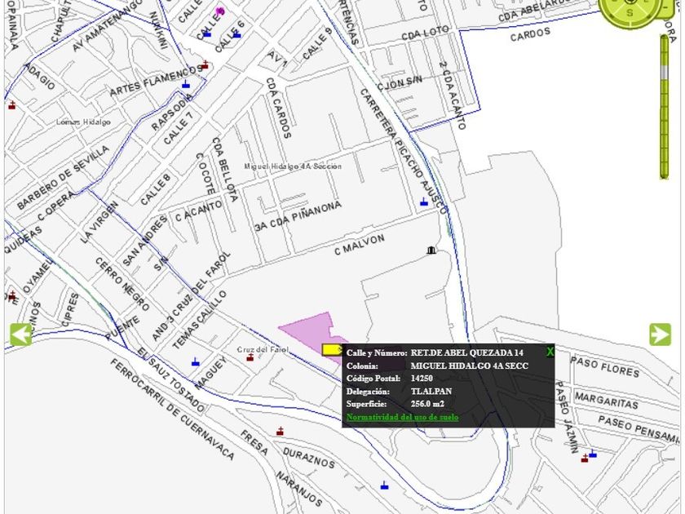
Task: Click the '3A CDA PIÑANONA' street label
Action: pos(298,216)
